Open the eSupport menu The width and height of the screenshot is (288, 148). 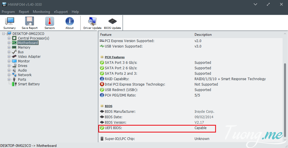[x=61, y=12]
